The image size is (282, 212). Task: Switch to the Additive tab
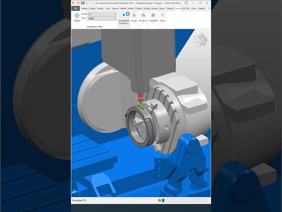point(201,8)
